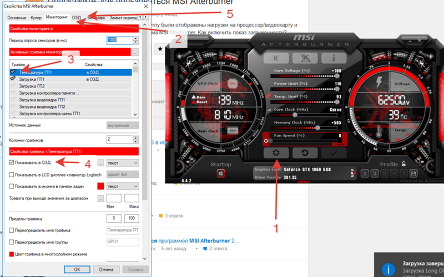
Task: Open текст dropdown for taskbar icon display
Action: [x=123, y=186]
